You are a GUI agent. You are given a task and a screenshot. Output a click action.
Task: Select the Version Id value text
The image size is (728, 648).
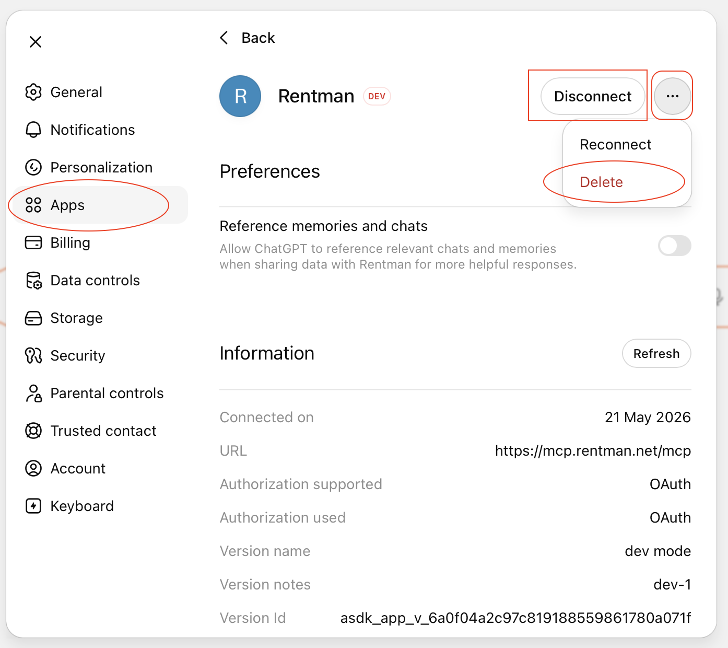(515, 618)
